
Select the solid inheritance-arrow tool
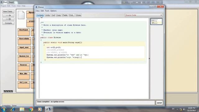click(8, 19)
